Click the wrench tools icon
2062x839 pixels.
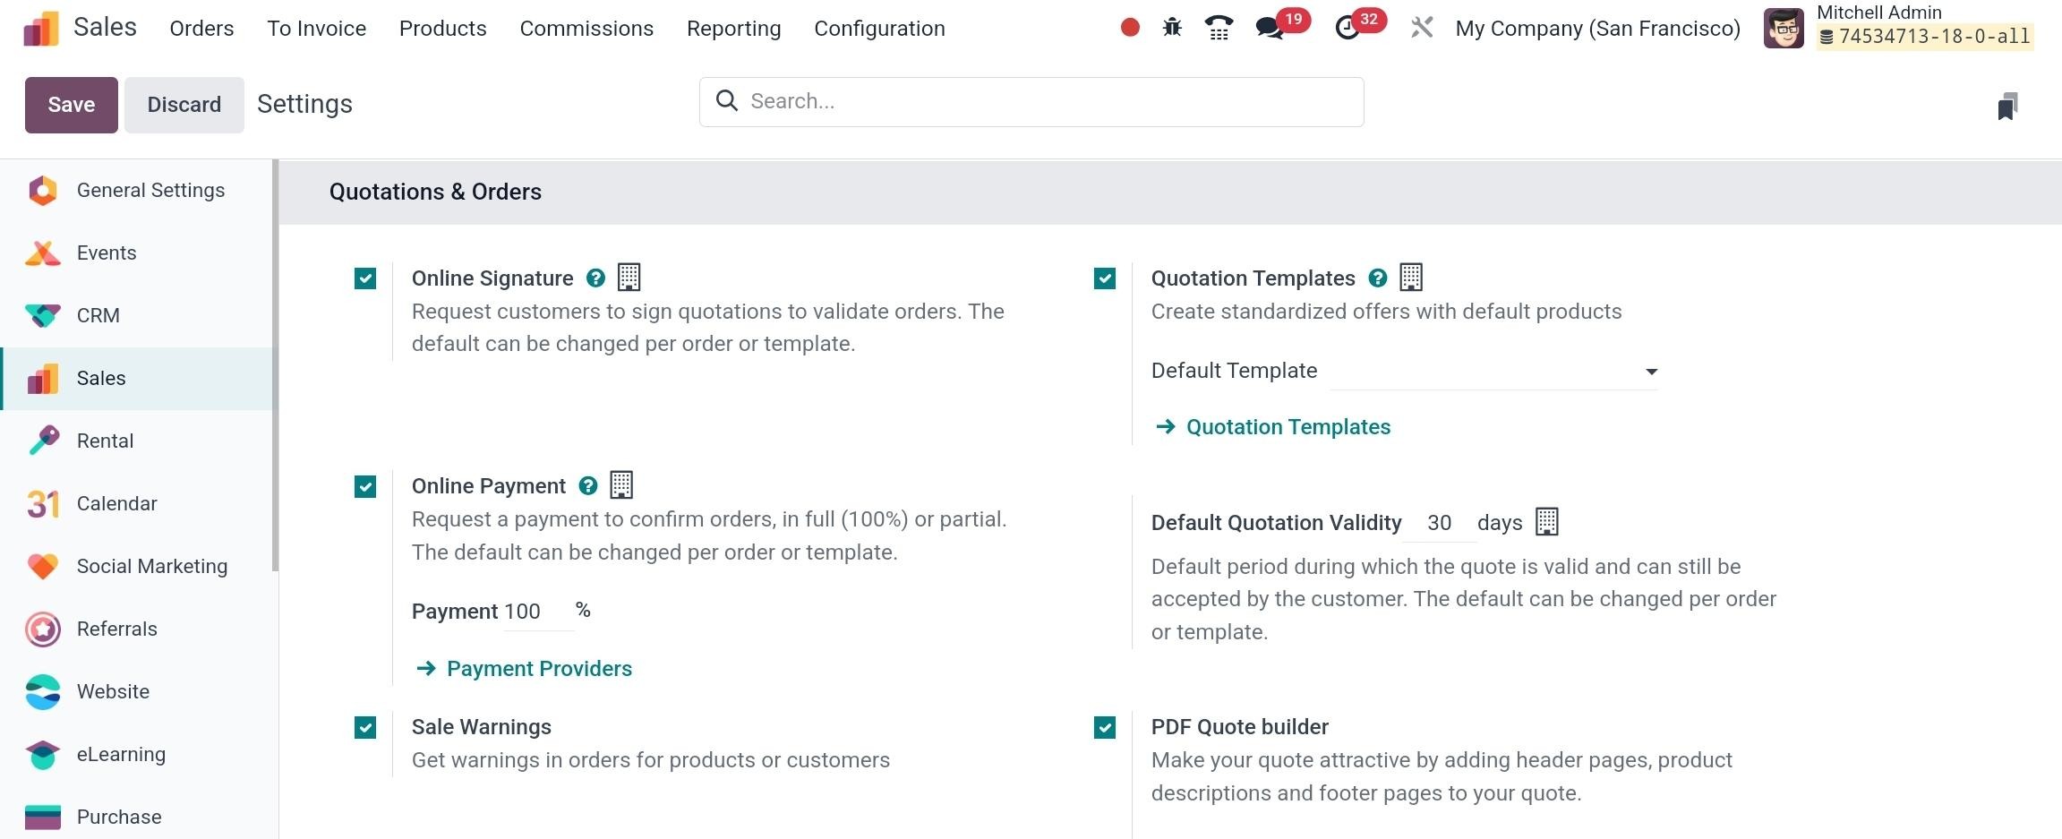(x=1422, y=28)
